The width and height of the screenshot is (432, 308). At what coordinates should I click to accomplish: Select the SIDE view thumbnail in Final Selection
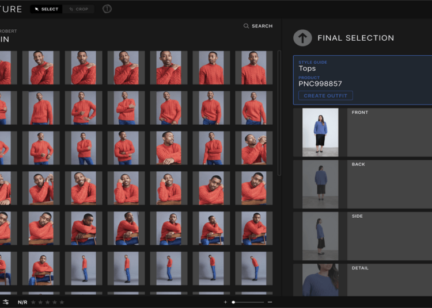click(320, 236)
